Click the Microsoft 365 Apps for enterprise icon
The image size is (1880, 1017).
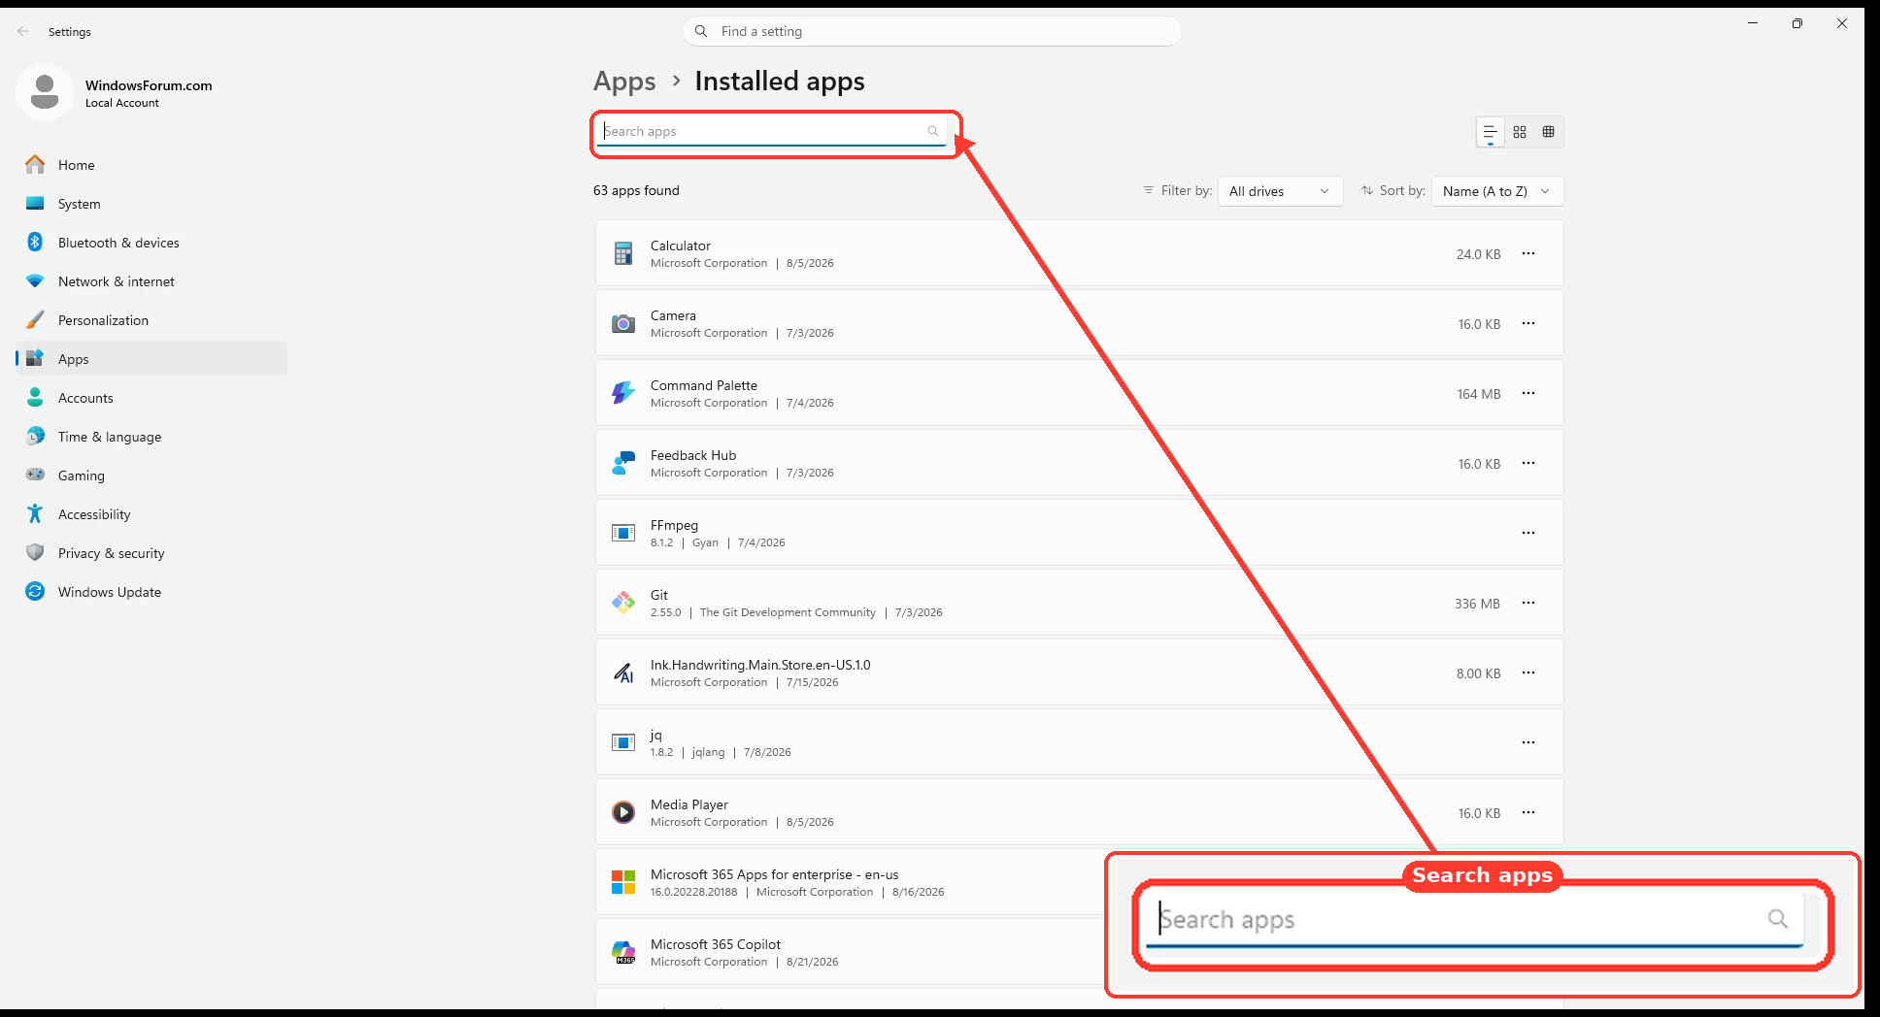tap(623, 883)
